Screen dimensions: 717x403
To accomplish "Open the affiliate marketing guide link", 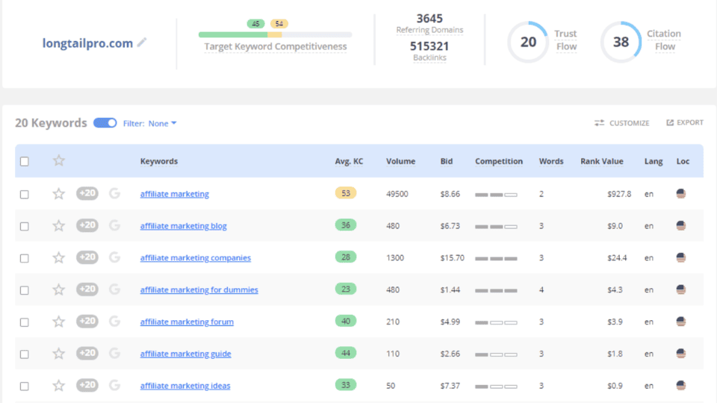I will coord(185,354).
